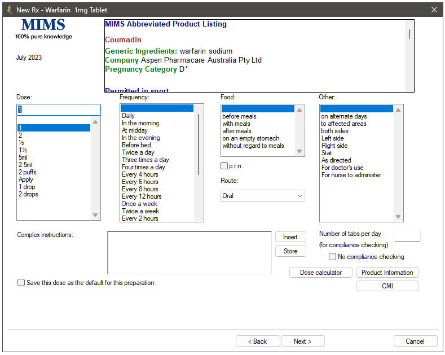
Task: Select 'after meals' in Food list
Action: (x=258, y=131)
